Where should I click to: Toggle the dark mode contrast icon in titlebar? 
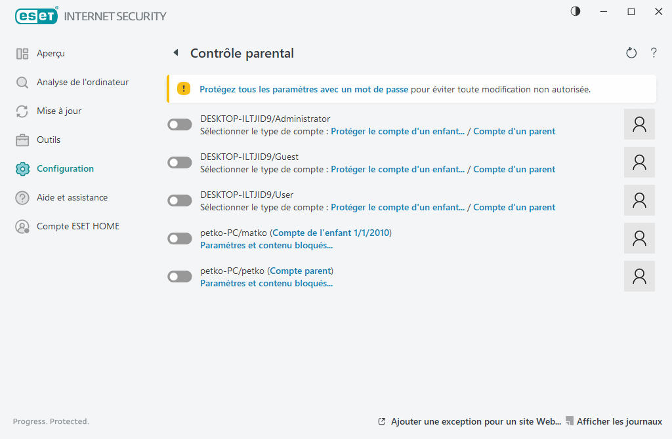pos(575,11)
